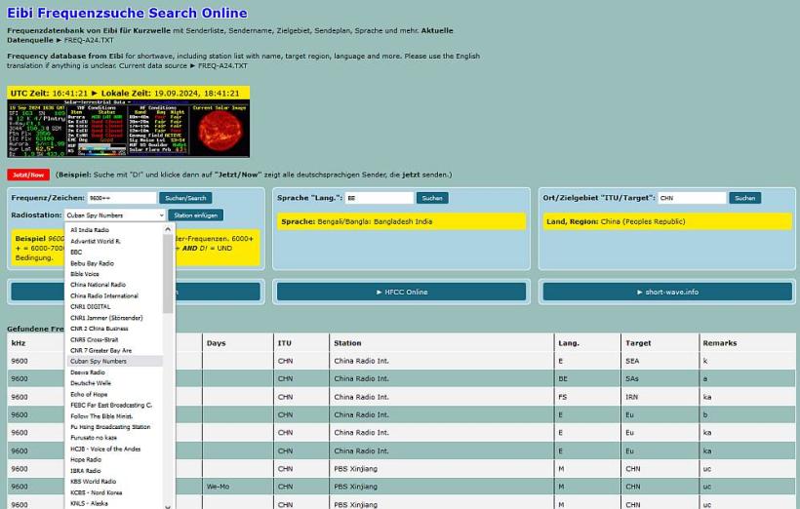This screenshot has height=509, width=800.
Task: Select Echo of Hope from station list
Action: pyautogui.click(x=115, y=394)
